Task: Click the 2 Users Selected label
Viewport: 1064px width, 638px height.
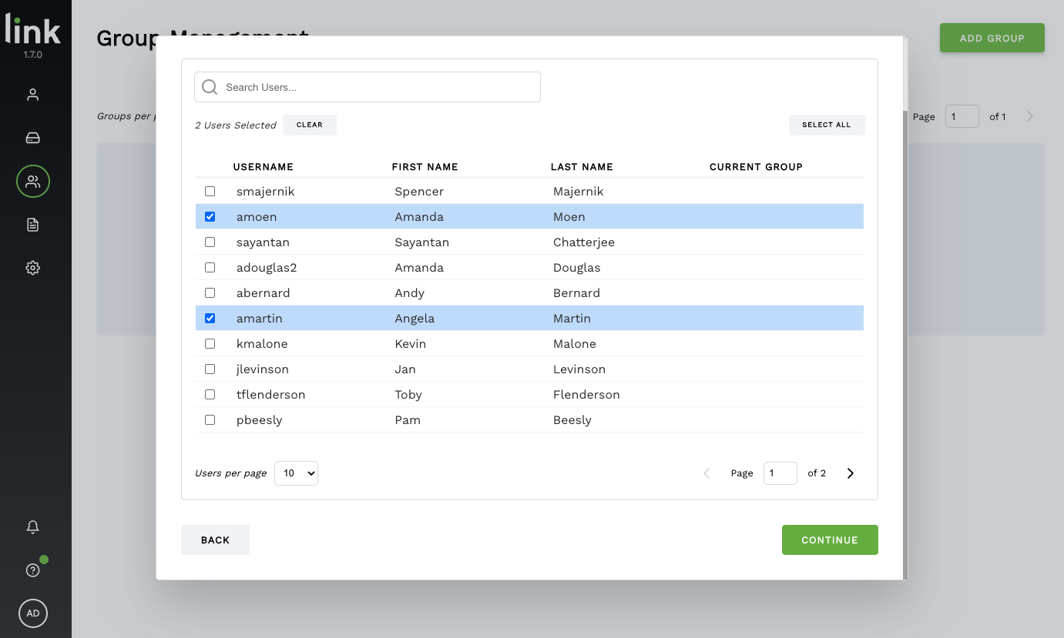Action: pyautogui.click(x=235, y=125)
